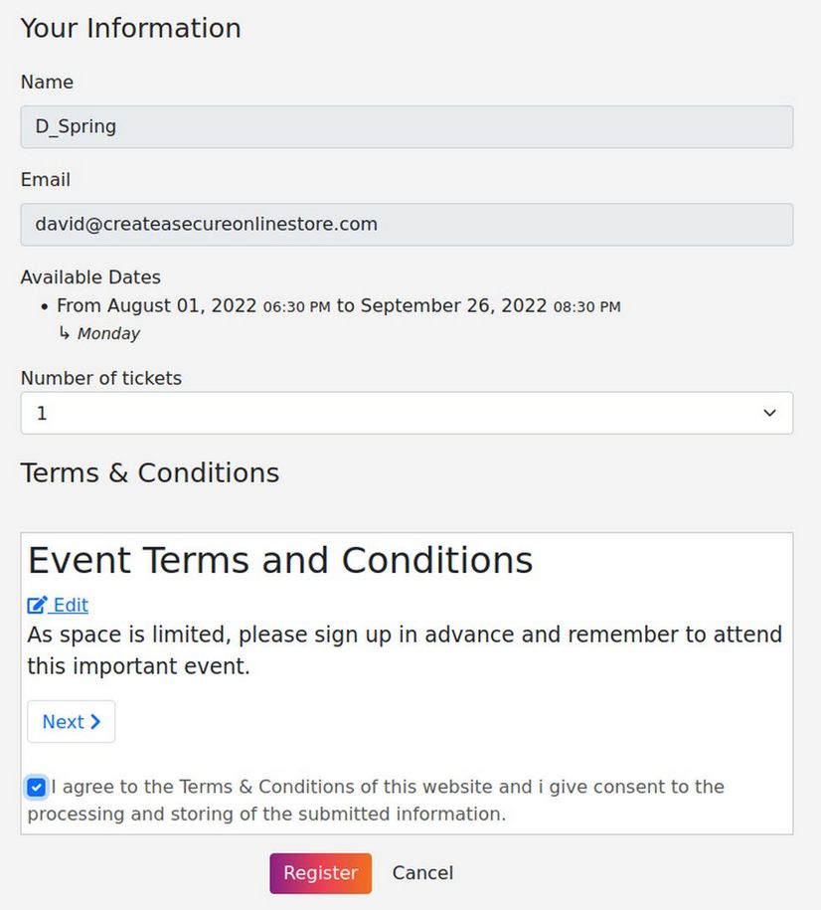The height and width of the screenshot is (910, 821).
Task: Select the Event Terms and Conditions heading
Action: pyautogui.click(x=280, y=561)
